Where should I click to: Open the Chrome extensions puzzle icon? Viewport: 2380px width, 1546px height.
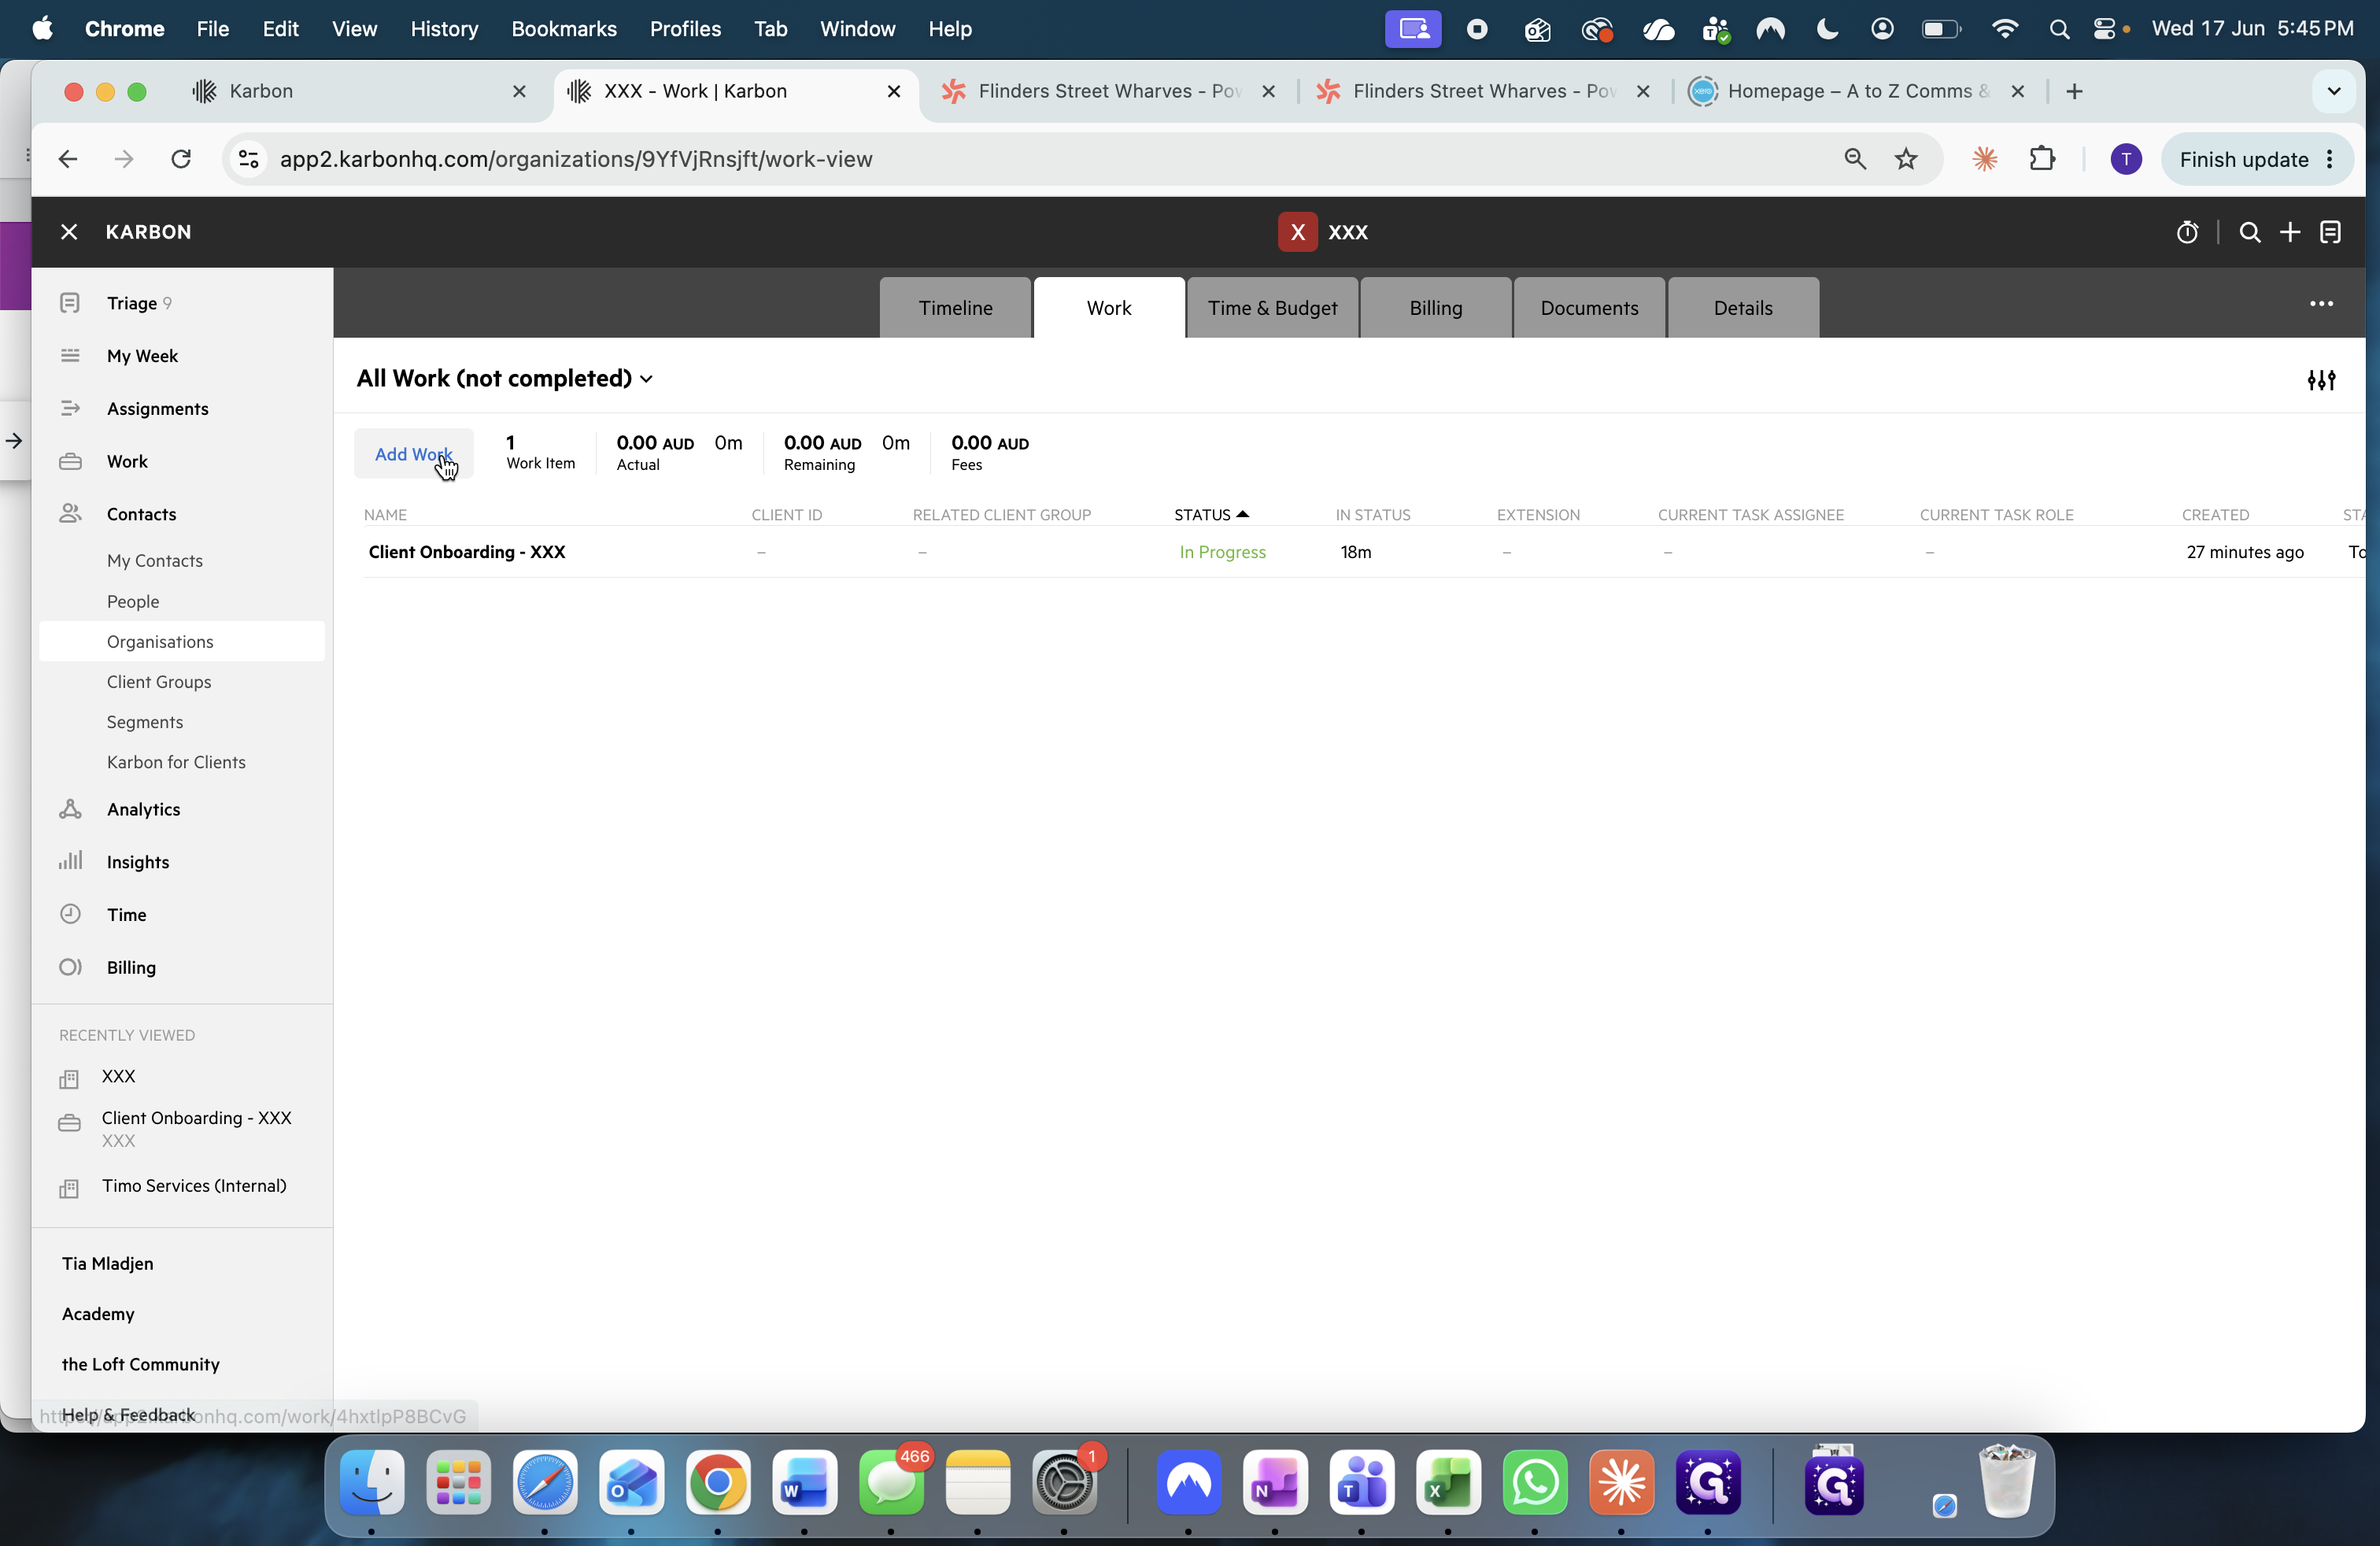point(2042,159)
